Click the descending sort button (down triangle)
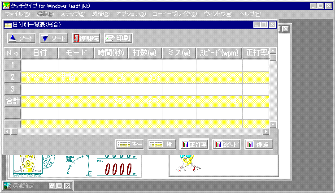 (53, 38)
